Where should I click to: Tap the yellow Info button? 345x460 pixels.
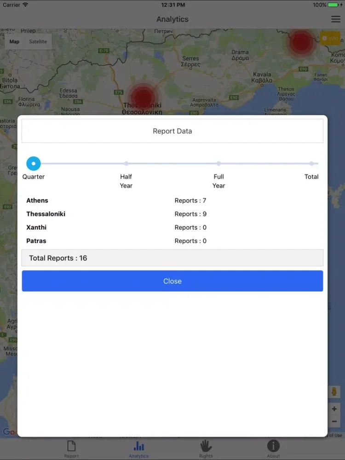pos(330,38)
